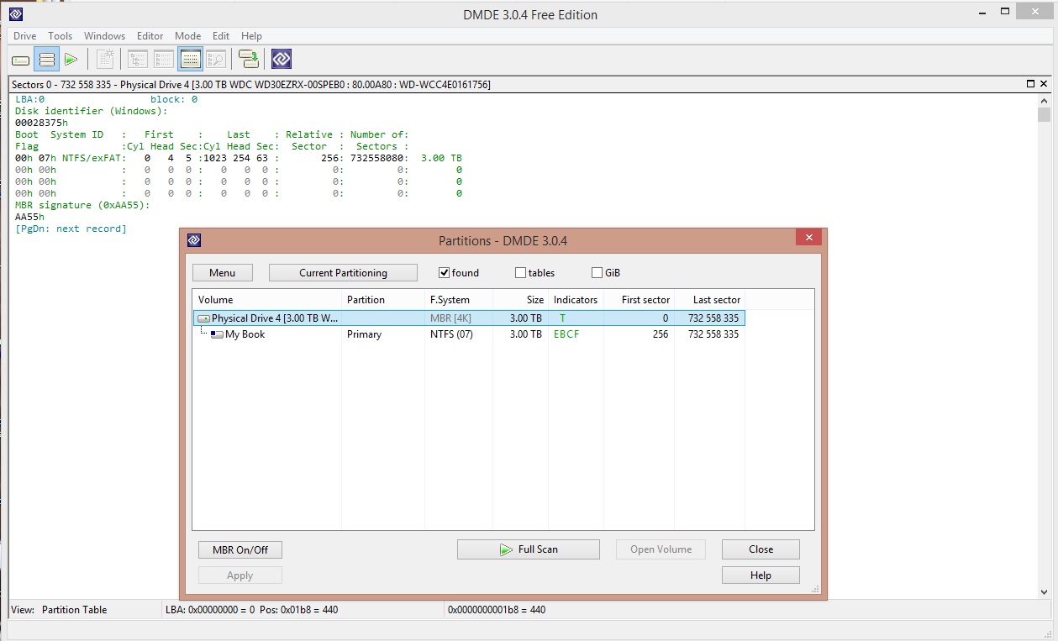Viewport: 1058px width, 641px height.
Task: Sort by the Partition column header
Action: point(382,300)
